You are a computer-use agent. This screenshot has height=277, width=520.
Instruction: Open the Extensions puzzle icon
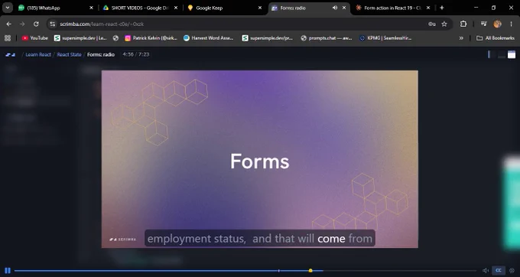(x=463, y=24)
